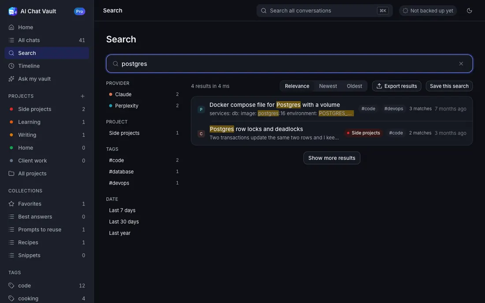The width and height of the screenshot is (485, 303).
Task: Click into the postgres search input
Action: (x=289, y=63)
